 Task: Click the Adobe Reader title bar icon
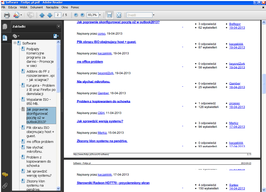point(3,2)
